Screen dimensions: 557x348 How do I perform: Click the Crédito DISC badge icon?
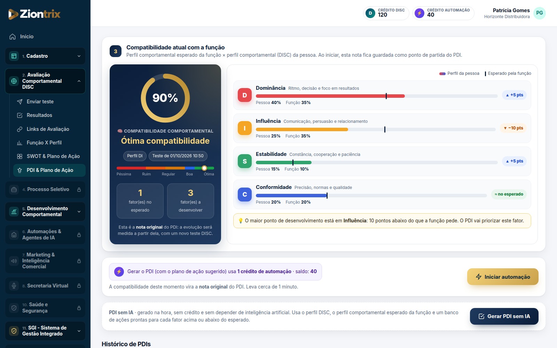[370, 13]
